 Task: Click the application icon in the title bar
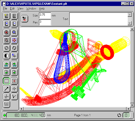click(4, 4)
